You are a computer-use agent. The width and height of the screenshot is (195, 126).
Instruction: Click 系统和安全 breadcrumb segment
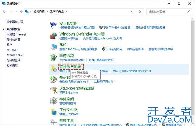tap(57, 12)
